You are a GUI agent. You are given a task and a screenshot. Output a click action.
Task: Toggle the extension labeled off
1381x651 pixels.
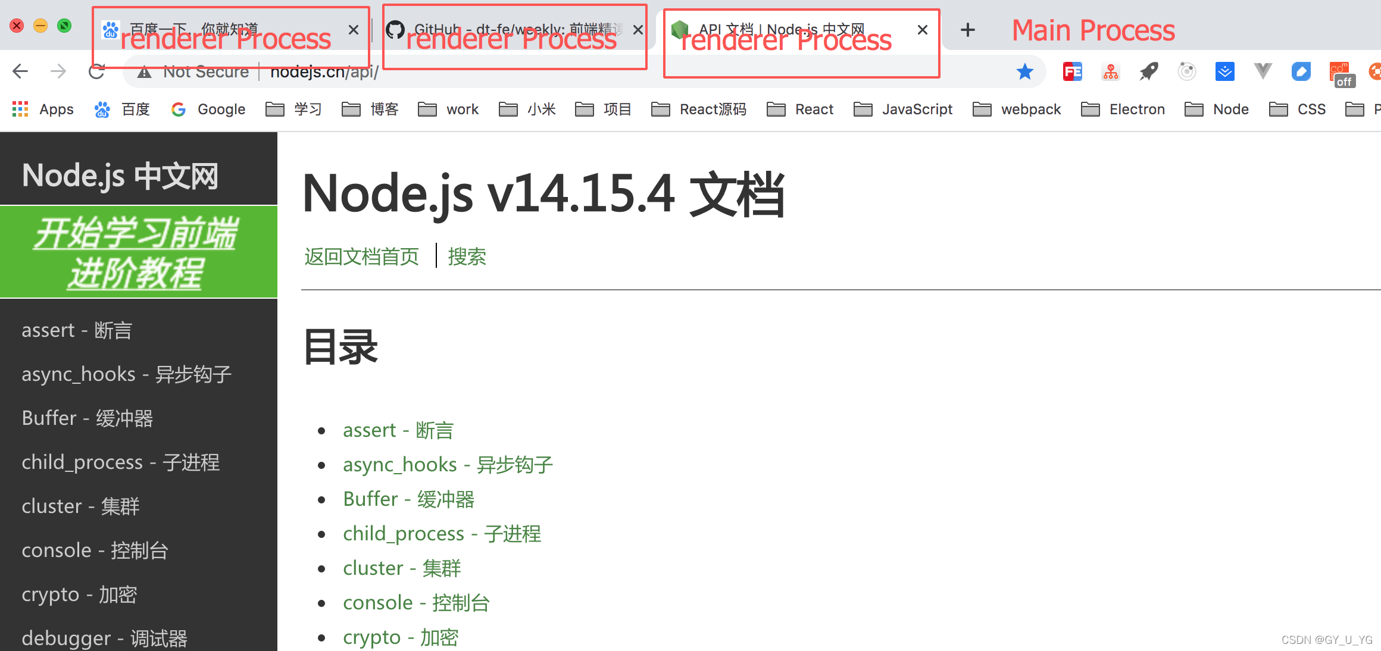point(1342,74)
